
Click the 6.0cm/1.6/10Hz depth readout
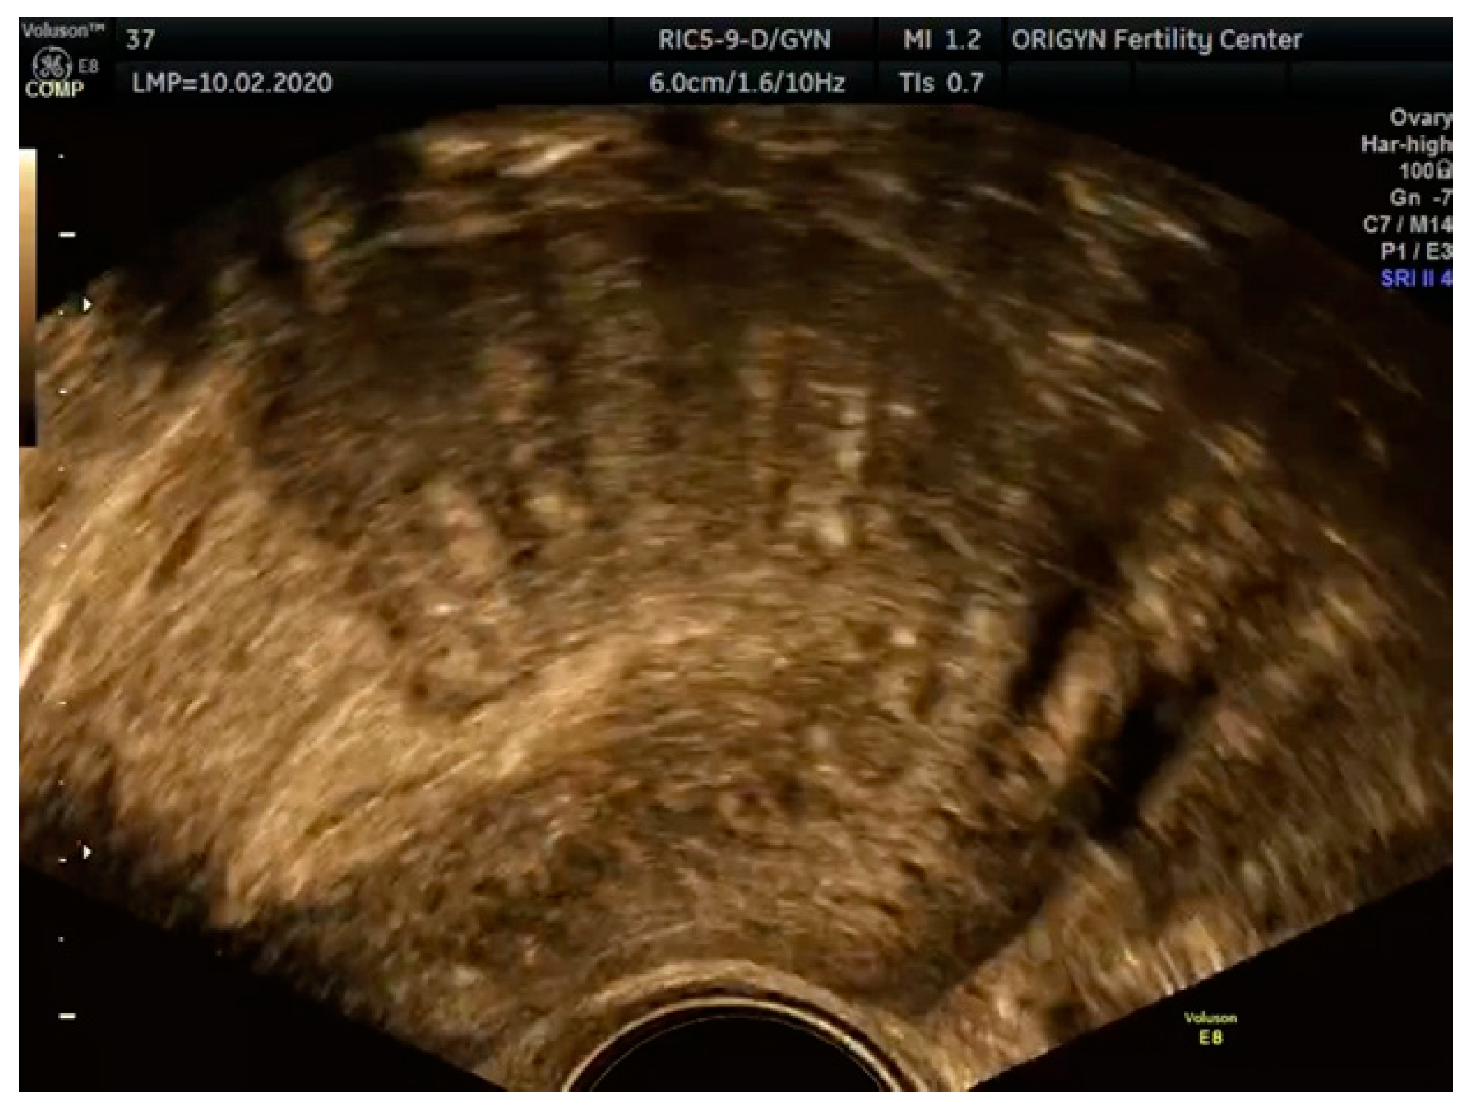[747, 83]
